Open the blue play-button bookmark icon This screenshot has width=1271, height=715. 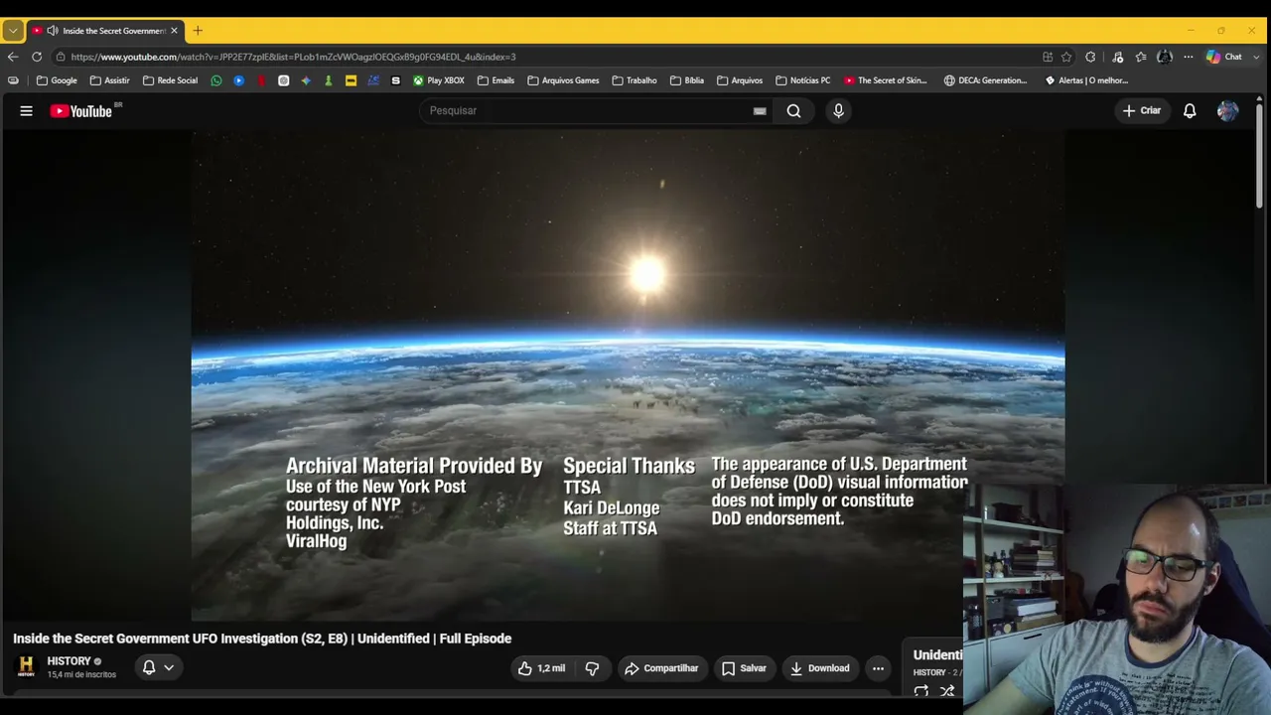click(x=239, y=80)
